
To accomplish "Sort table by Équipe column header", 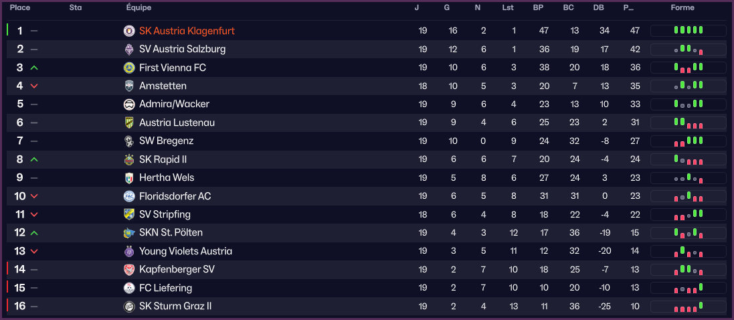I will click(139, 8).
